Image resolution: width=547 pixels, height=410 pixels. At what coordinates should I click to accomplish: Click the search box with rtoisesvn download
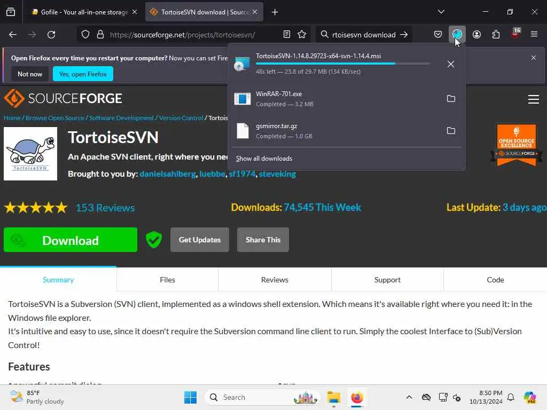(363, 35)
